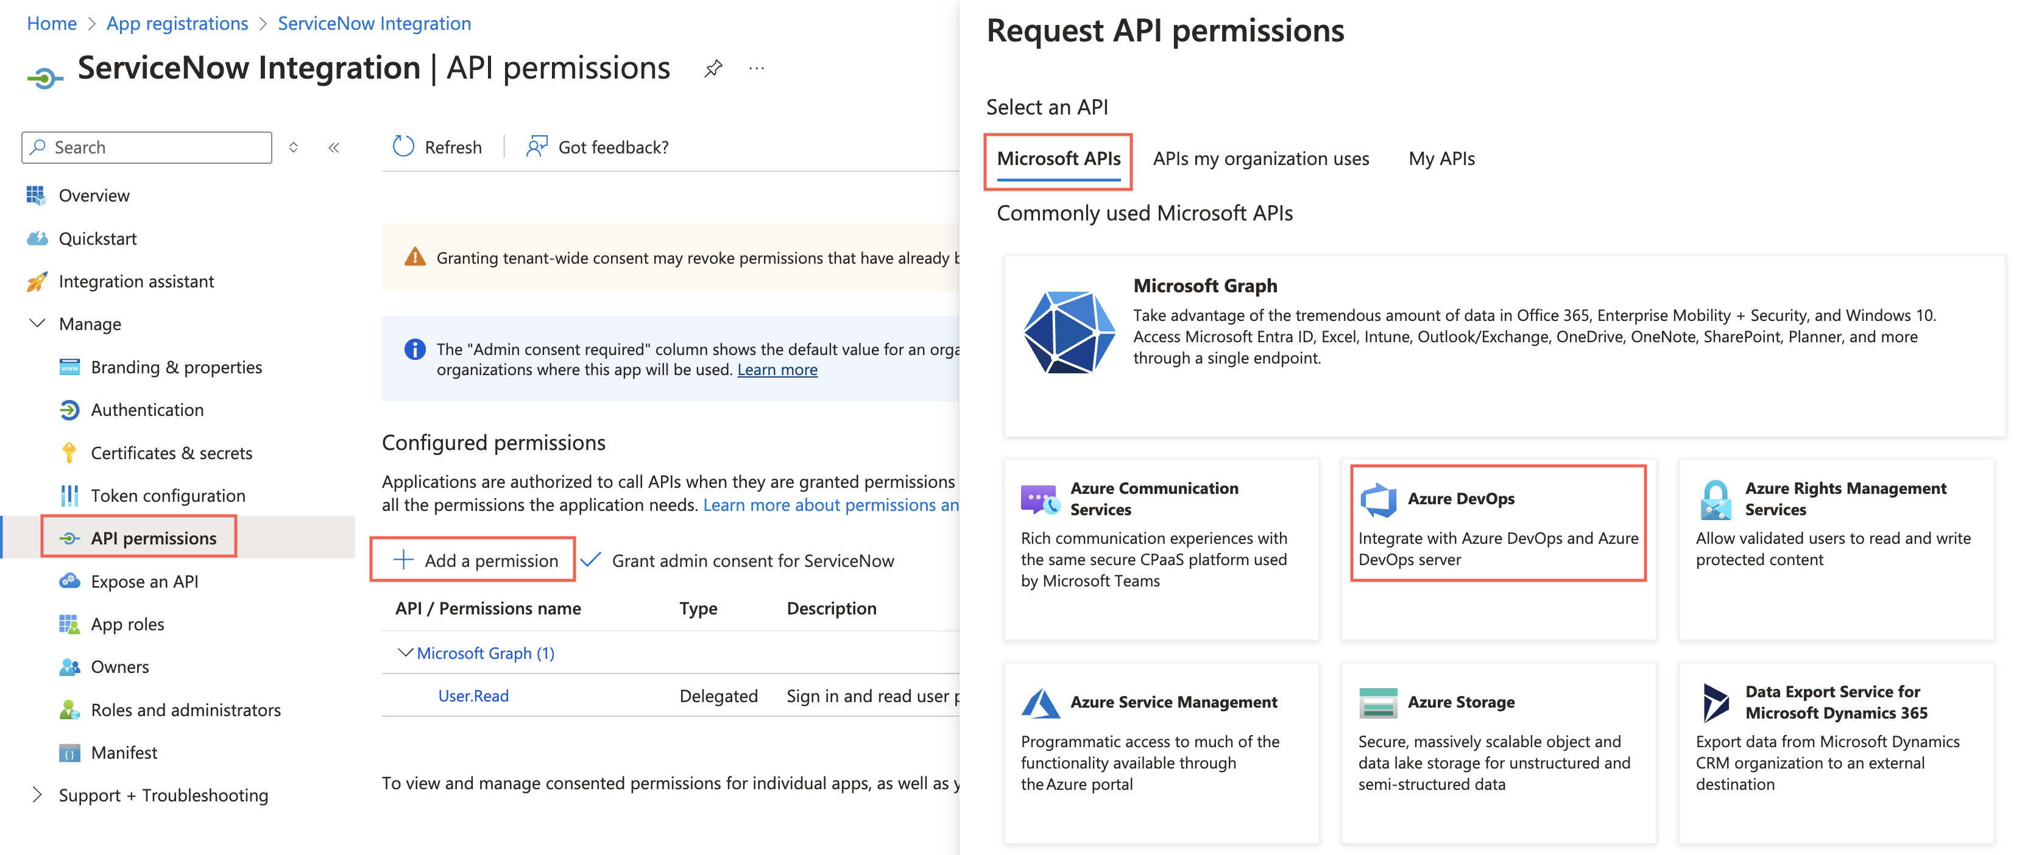Screen dimensions: 2036x855
Task: Click the orange warning triangle icon
Action: click(415, 257)
